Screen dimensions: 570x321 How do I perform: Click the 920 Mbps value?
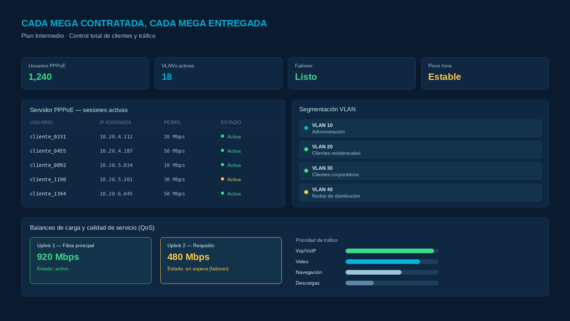[58, 257]
